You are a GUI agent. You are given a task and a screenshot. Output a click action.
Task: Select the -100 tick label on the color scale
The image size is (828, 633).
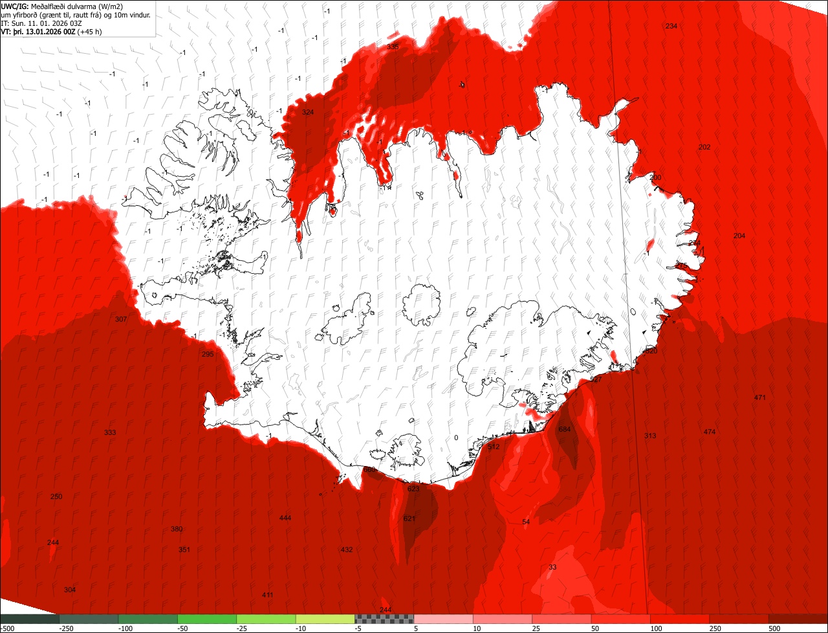(x=125, y=628)
